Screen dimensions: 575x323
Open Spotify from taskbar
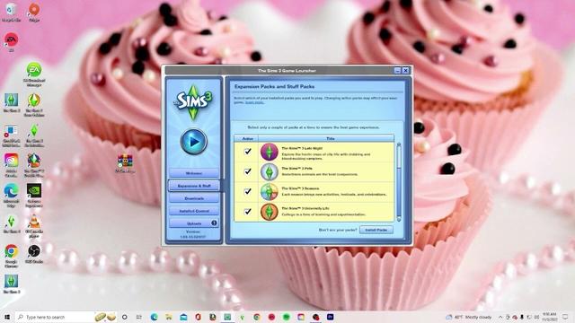pos(286,317)
